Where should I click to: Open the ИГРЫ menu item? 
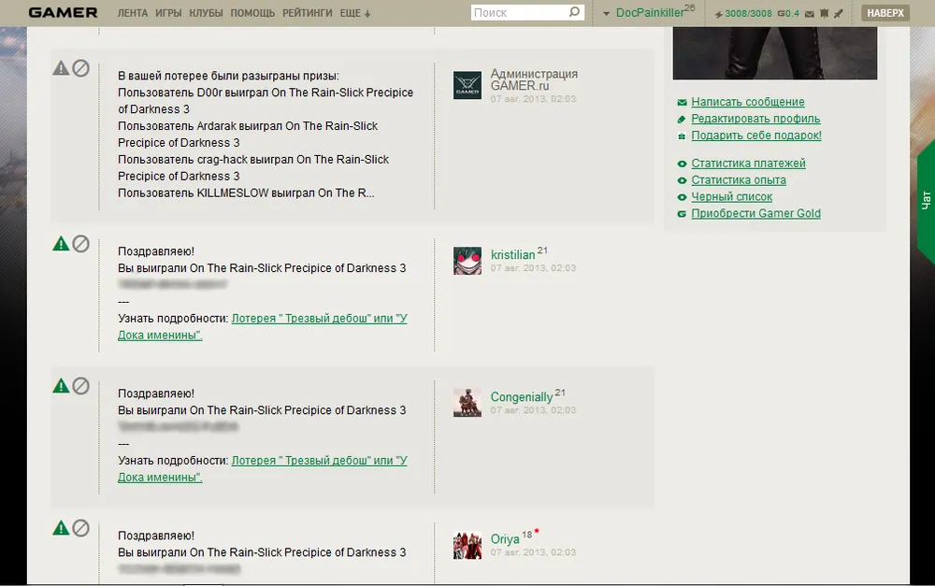pos(168,13)
